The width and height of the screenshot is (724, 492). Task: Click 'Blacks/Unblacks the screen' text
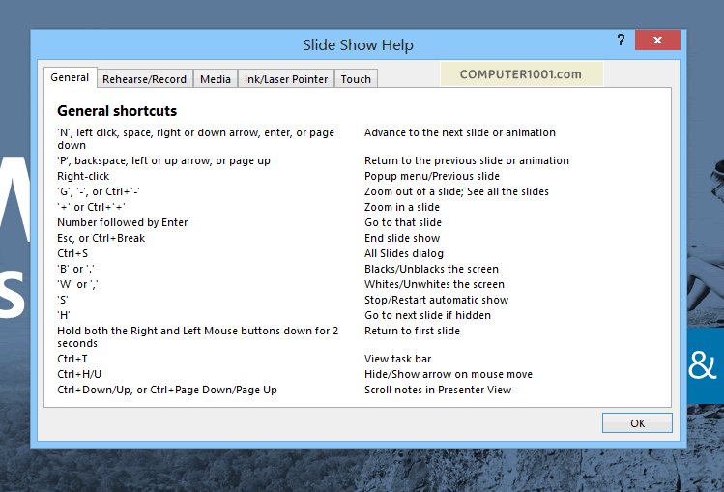tap(431, 269)
